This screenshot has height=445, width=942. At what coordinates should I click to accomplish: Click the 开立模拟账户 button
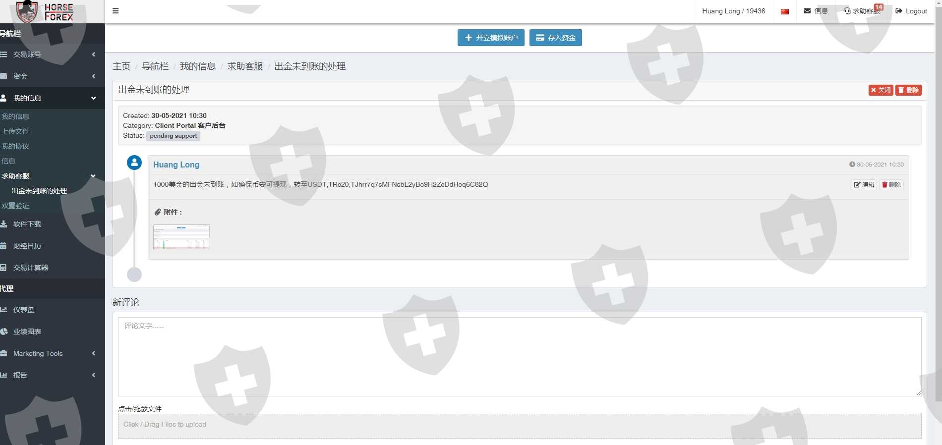tap(491, 38)
